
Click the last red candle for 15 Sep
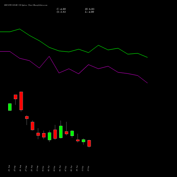89,143
